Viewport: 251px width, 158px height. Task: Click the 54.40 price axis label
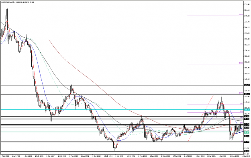tap(247, 154)
